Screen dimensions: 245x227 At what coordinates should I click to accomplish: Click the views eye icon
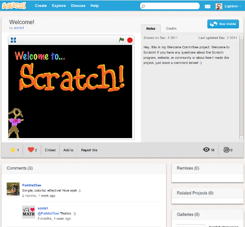[206, 149]
